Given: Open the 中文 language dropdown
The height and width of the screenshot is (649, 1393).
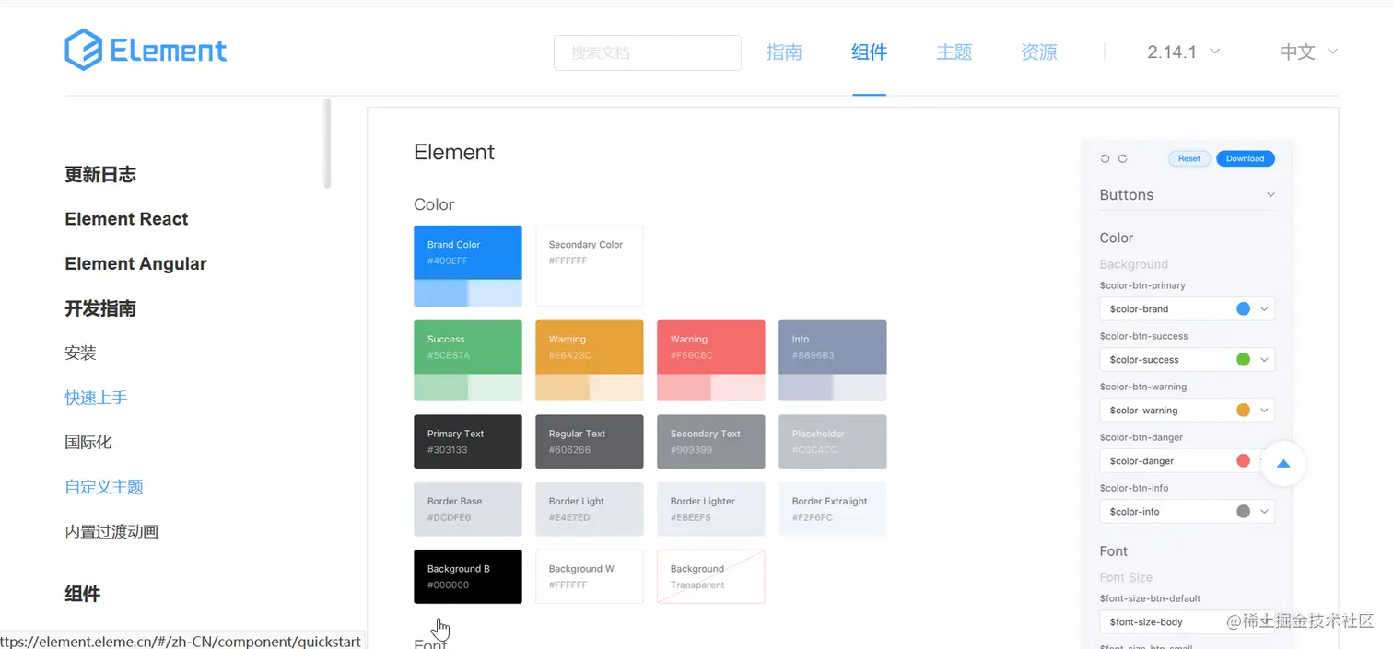Looking at the screenshot, I should coord(1308,52).
